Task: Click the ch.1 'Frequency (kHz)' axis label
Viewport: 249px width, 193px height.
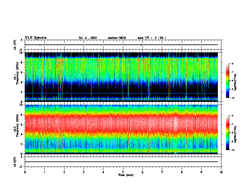Action: pyautogui.click(x=17, y=73)
